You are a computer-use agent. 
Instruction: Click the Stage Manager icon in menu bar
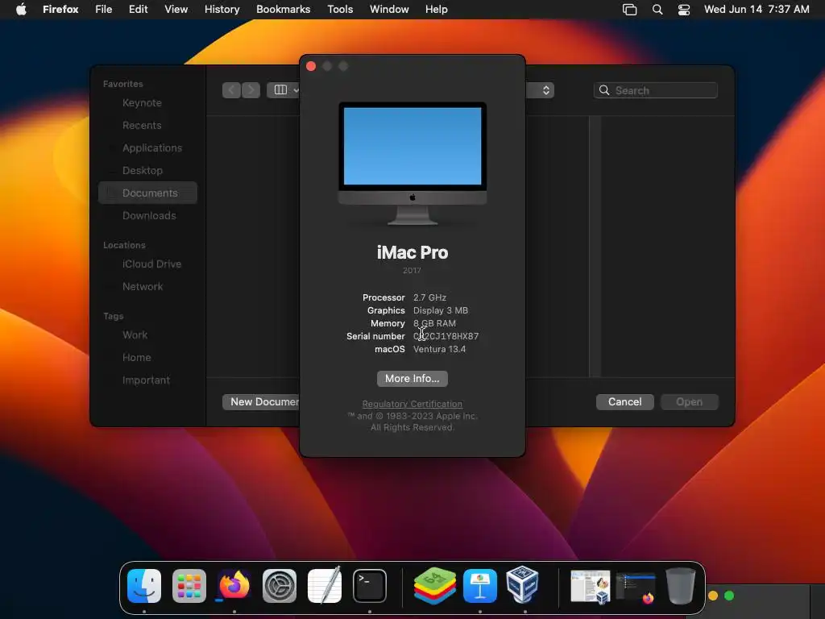629,9
